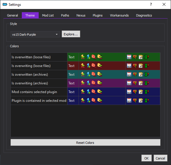Click the notepad pencil icon in the Plugin is contained row

(x=141, y=100)
